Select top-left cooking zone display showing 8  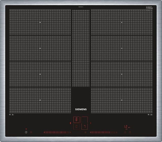click(x=77, y=120)
